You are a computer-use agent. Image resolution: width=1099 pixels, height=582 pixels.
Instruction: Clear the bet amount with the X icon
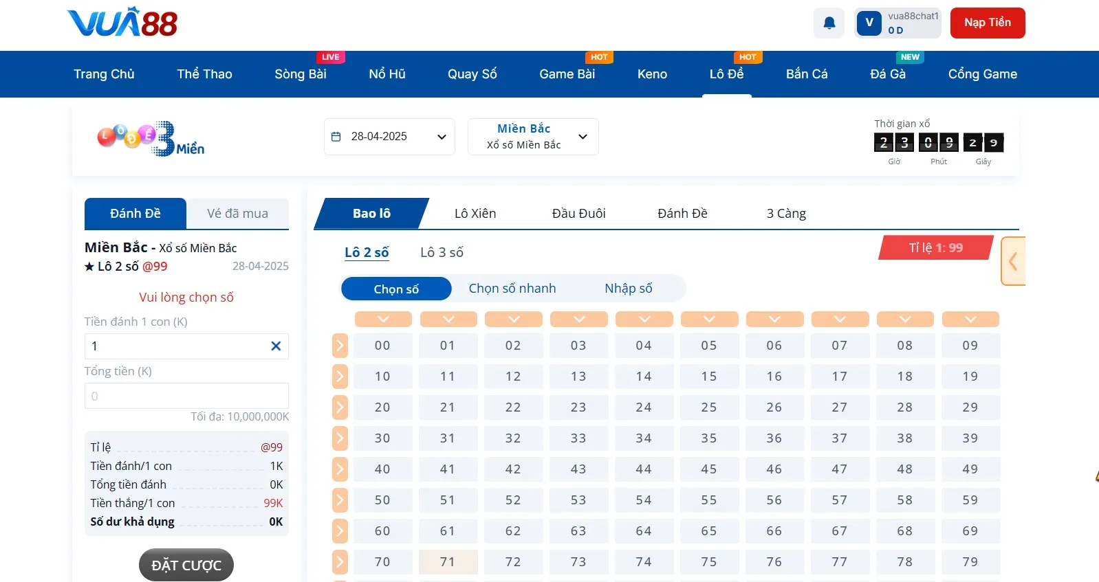tap(276, 346)
